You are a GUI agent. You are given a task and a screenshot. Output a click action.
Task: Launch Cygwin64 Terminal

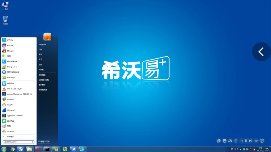click(x=19, y=116)
